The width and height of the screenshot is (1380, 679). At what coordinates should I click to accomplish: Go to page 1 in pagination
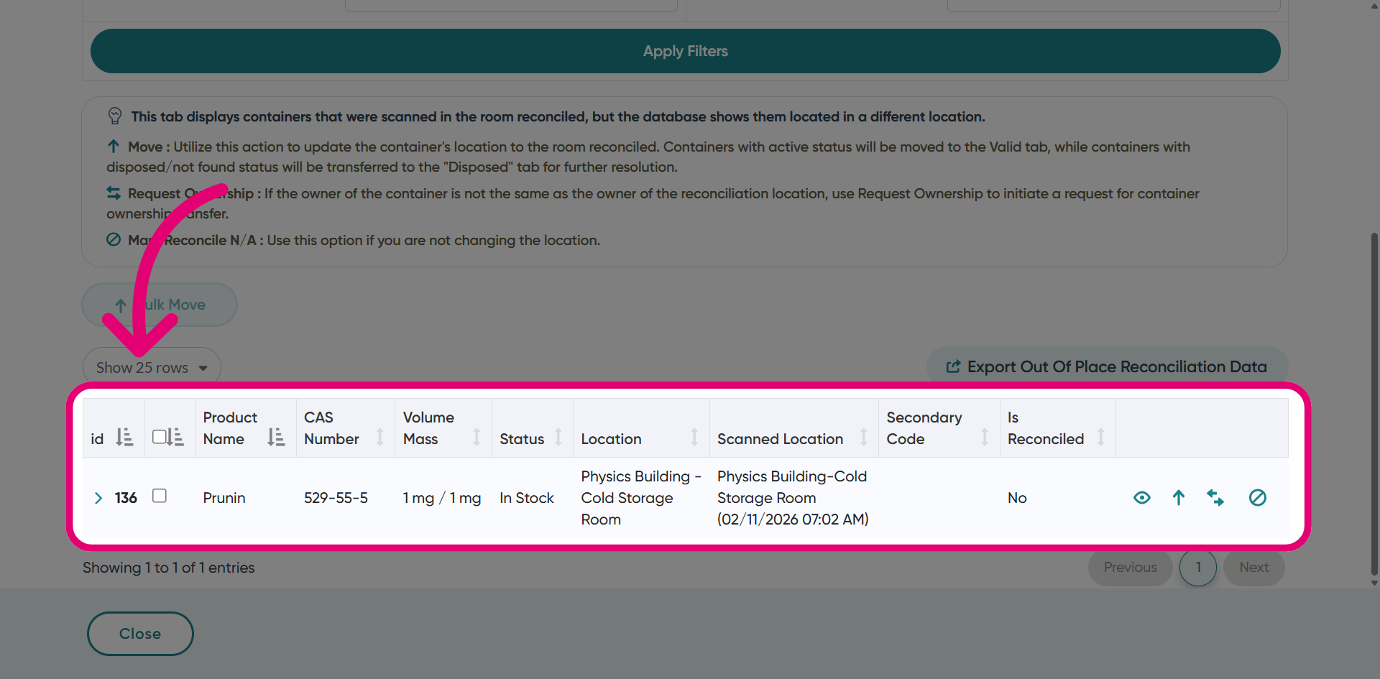(x=1198, y=568)
